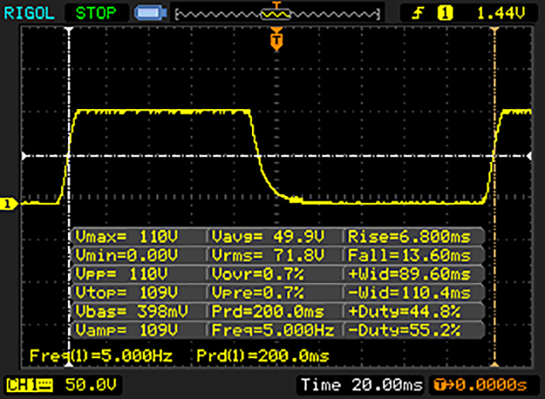Click the Vmin=0.00V measurement

click(127, 256)
